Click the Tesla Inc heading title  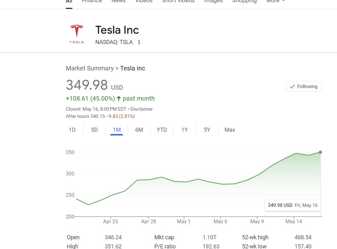(x=117, y=30)
